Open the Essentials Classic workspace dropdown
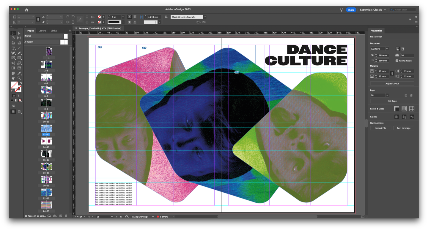The width and height of the screenshot is (428, 230). point(373,10)
